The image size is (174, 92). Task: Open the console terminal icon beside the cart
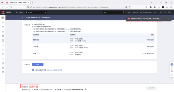click(x=161, y=12)
